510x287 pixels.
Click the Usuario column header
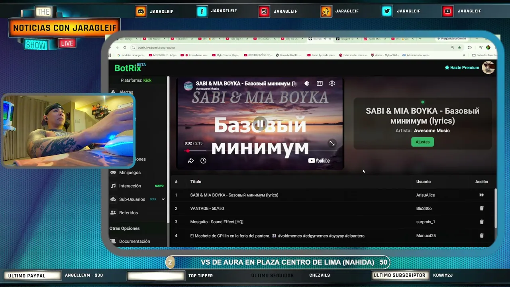tap(424, 182)
